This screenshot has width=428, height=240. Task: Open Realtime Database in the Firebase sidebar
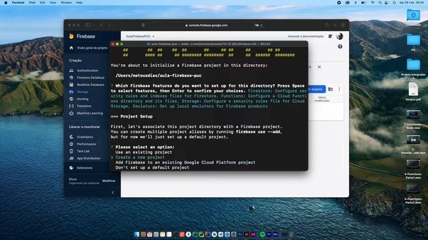click(90, 85)
